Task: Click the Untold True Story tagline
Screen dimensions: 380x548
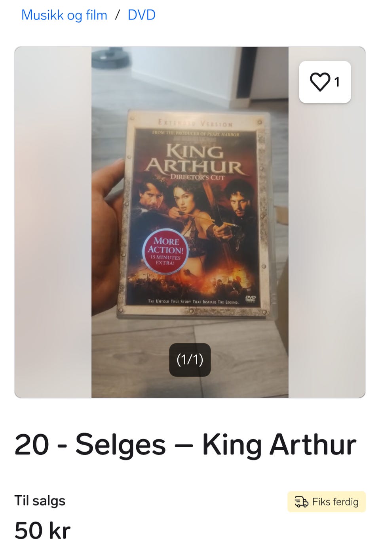Action: [x=193, y=301]
